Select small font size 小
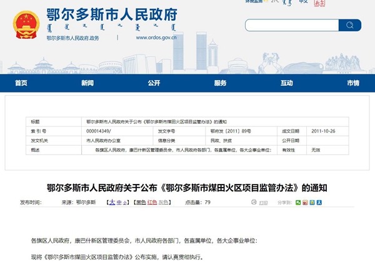 125,203
